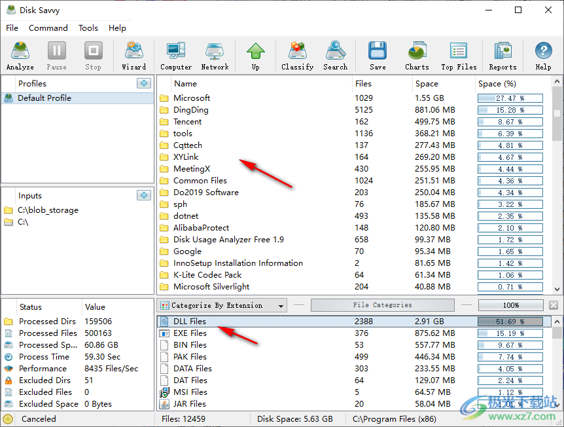Click the folder list scroll-up arrow

pyautogui.click(x=557, y=81)
